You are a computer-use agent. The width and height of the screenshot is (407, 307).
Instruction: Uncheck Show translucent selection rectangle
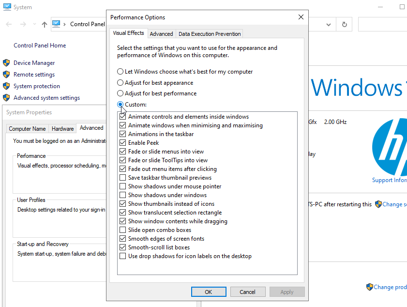[122, 213]
